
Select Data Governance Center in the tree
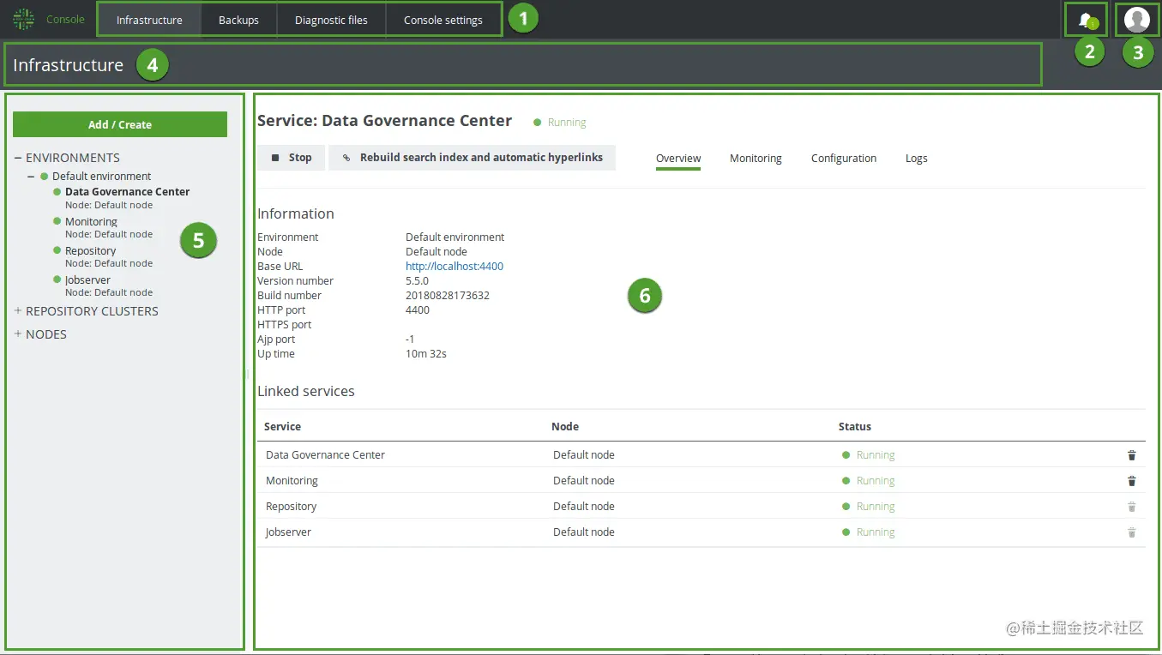(128, 192)
